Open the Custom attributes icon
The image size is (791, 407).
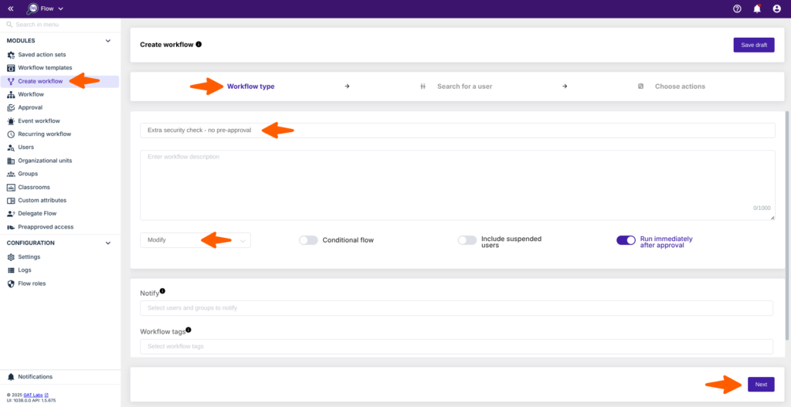click(11, 200)
